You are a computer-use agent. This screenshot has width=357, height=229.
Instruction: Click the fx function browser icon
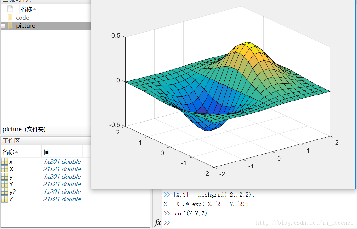[158, 223]
